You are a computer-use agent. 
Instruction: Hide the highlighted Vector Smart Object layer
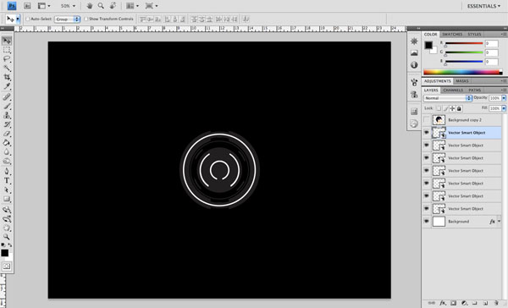(427, 133)
